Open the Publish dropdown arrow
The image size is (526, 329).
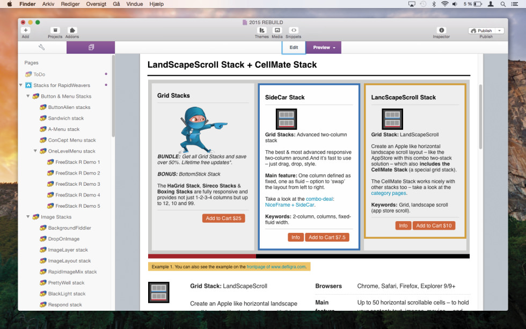point(500,31)
